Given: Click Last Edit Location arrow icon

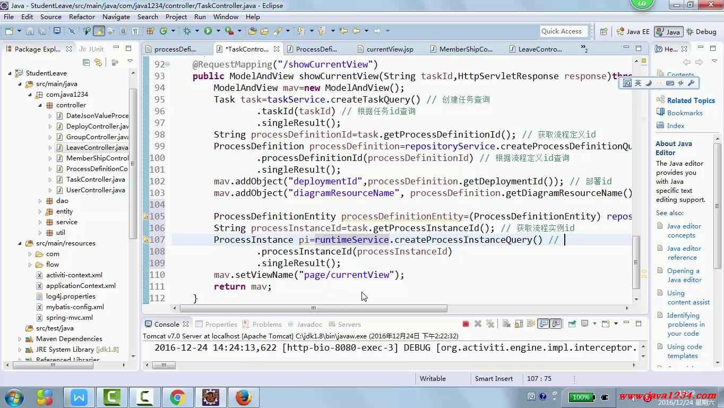Looking at the screenshot, I should click(x=343, y=31).
